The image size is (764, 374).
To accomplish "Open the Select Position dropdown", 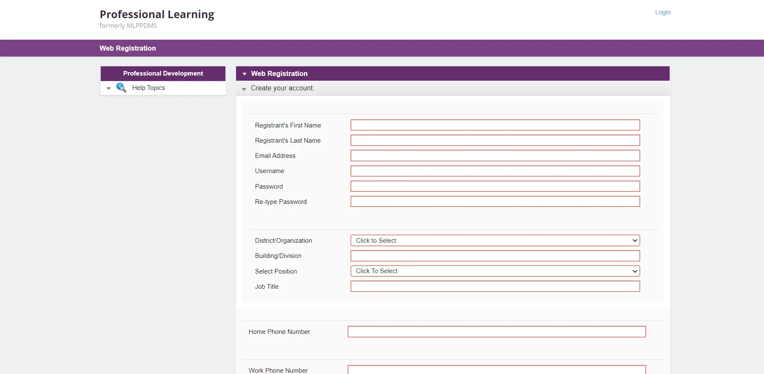I will tap(495, 271).
